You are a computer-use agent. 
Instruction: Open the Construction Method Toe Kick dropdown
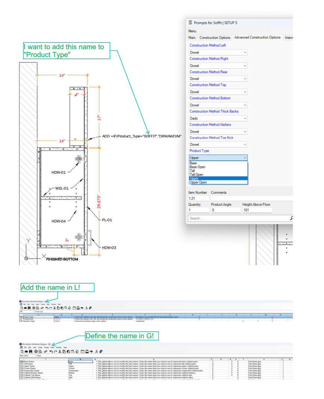(x=218, y=145)
